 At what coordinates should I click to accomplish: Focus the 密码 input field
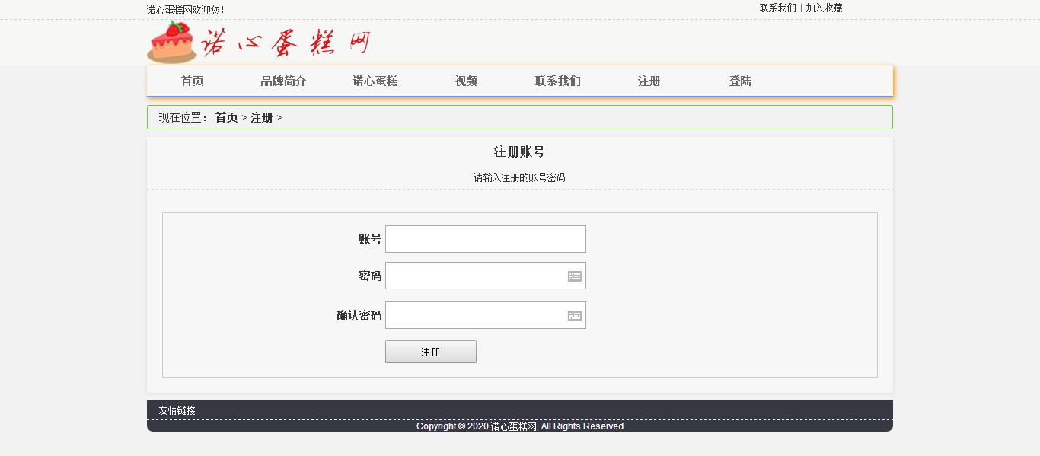486,276
